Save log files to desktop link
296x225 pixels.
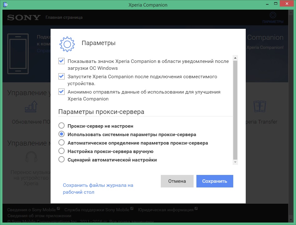[98, 188]
